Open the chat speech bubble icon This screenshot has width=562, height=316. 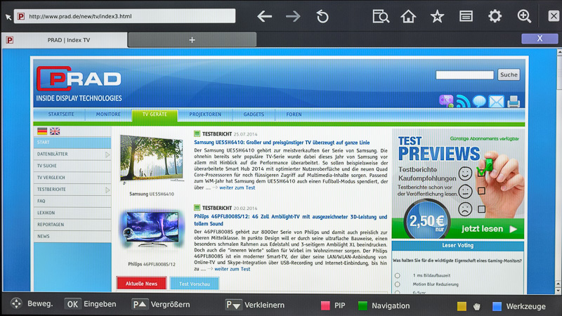pos(479,101)
